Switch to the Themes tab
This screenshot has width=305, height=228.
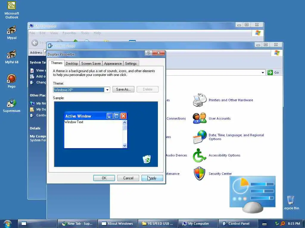(57, 63)
